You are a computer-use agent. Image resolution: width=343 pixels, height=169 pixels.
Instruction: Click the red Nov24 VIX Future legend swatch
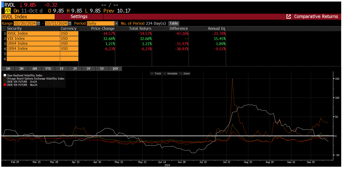5,85
